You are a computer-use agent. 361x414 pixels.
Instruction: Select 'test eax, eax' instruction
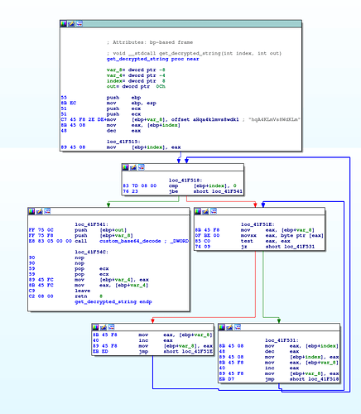click(x=266, y=241)
